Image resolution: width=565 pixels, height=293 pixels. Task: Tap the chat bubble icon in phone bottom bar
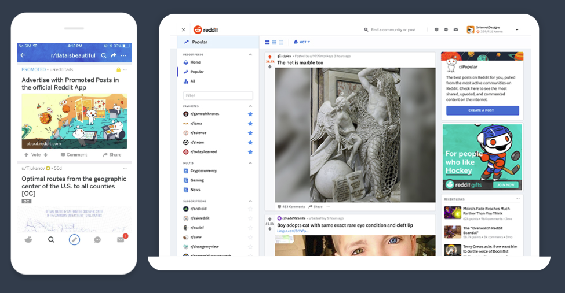point(97,239)
